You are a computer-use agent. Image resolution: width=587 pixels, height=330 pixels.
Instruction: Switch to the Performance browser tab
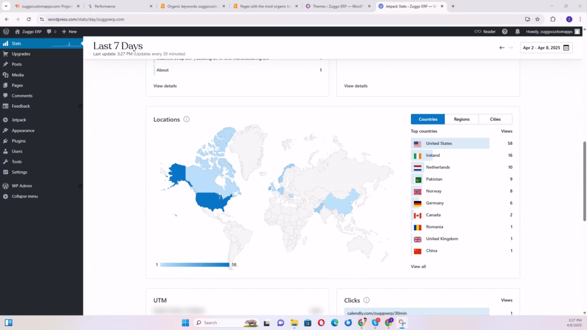pyautogui.click(x=120, y=6)
